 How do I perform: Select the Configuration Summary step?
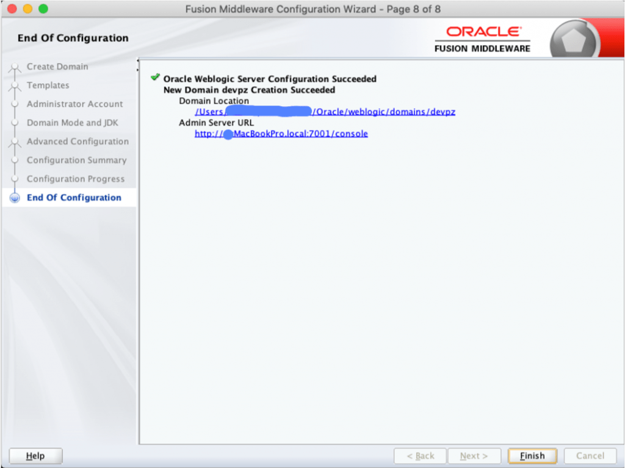[x=76, y=160]
